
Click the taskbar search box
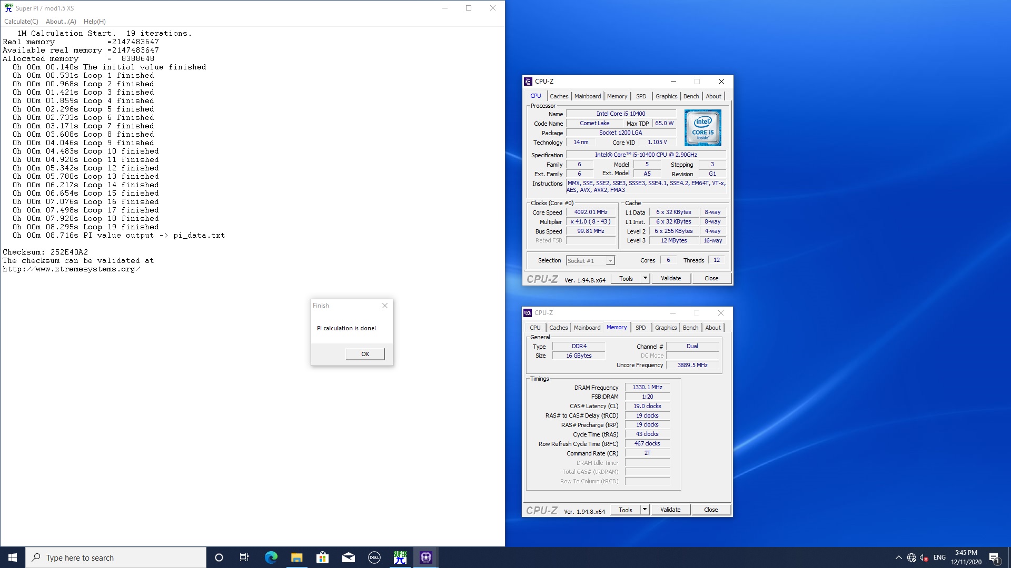click(116, 557)
